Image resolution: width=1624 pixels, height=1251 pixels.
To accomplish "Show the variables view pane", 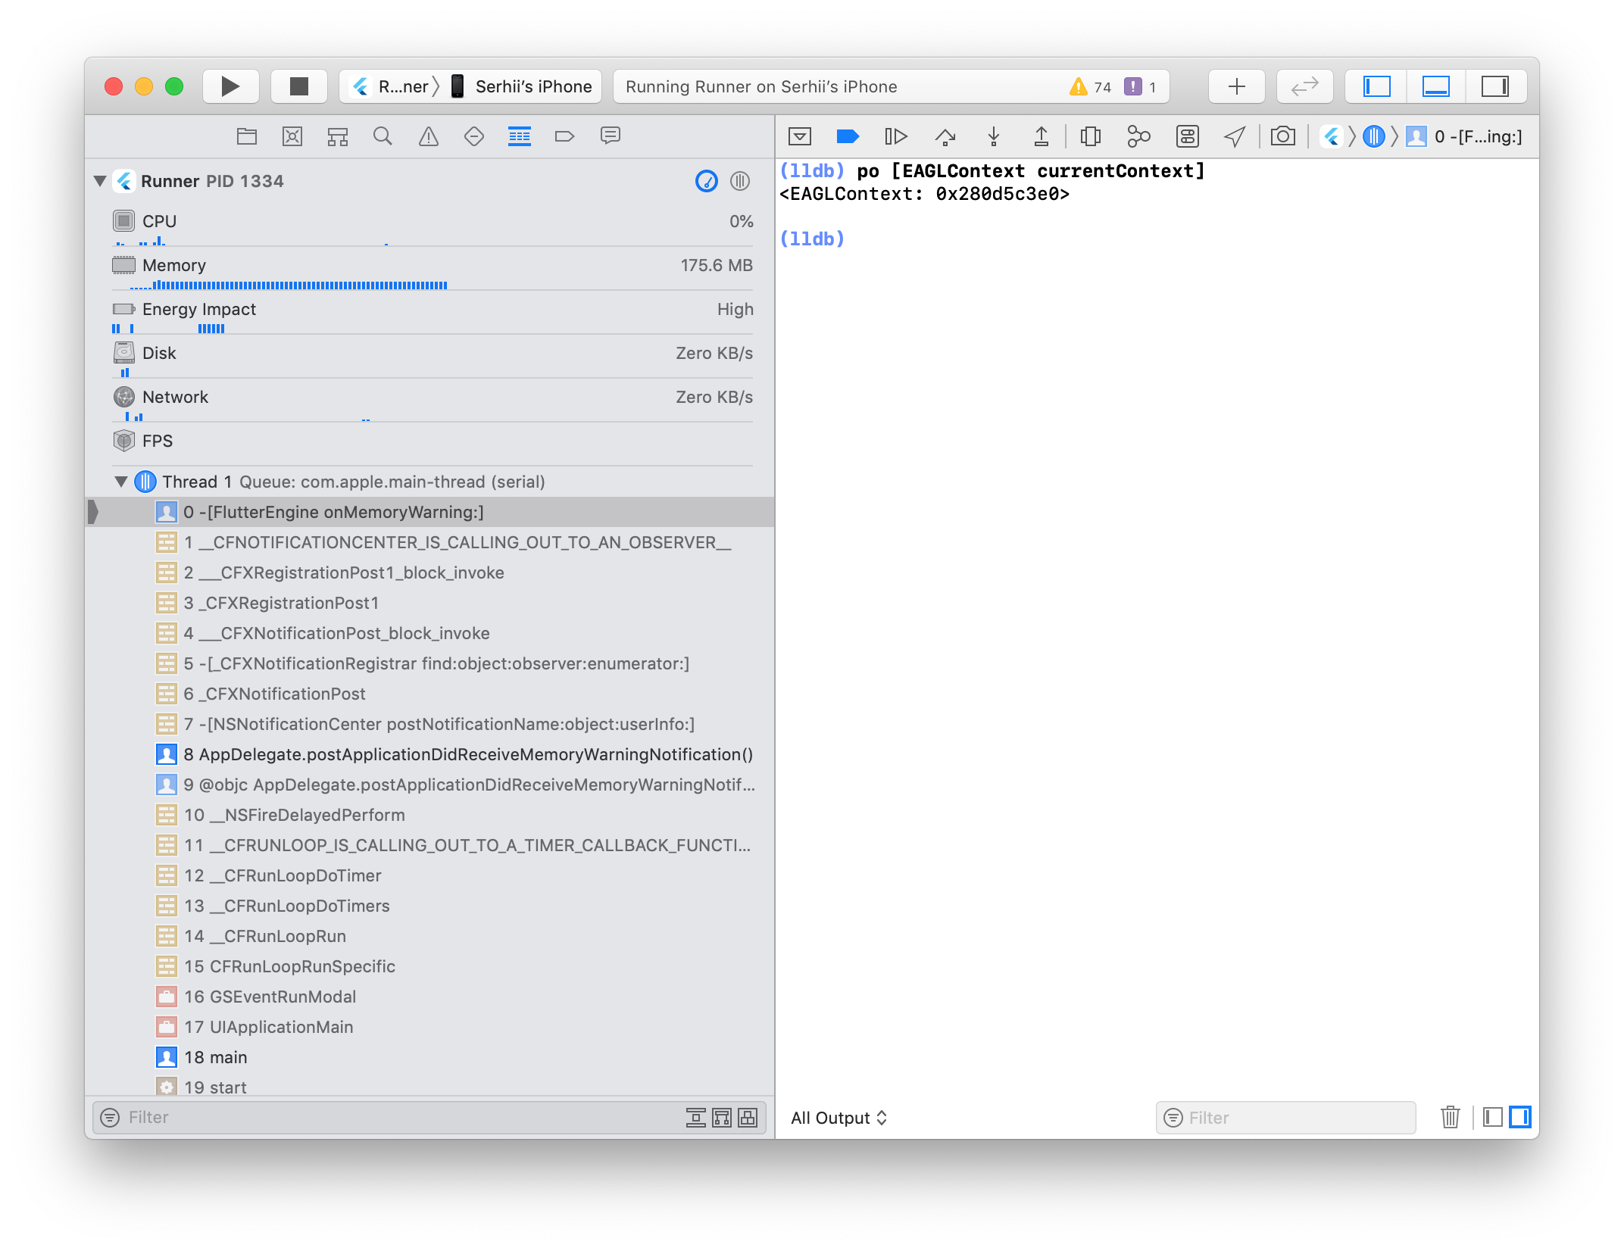I will pos(1492,1118).
